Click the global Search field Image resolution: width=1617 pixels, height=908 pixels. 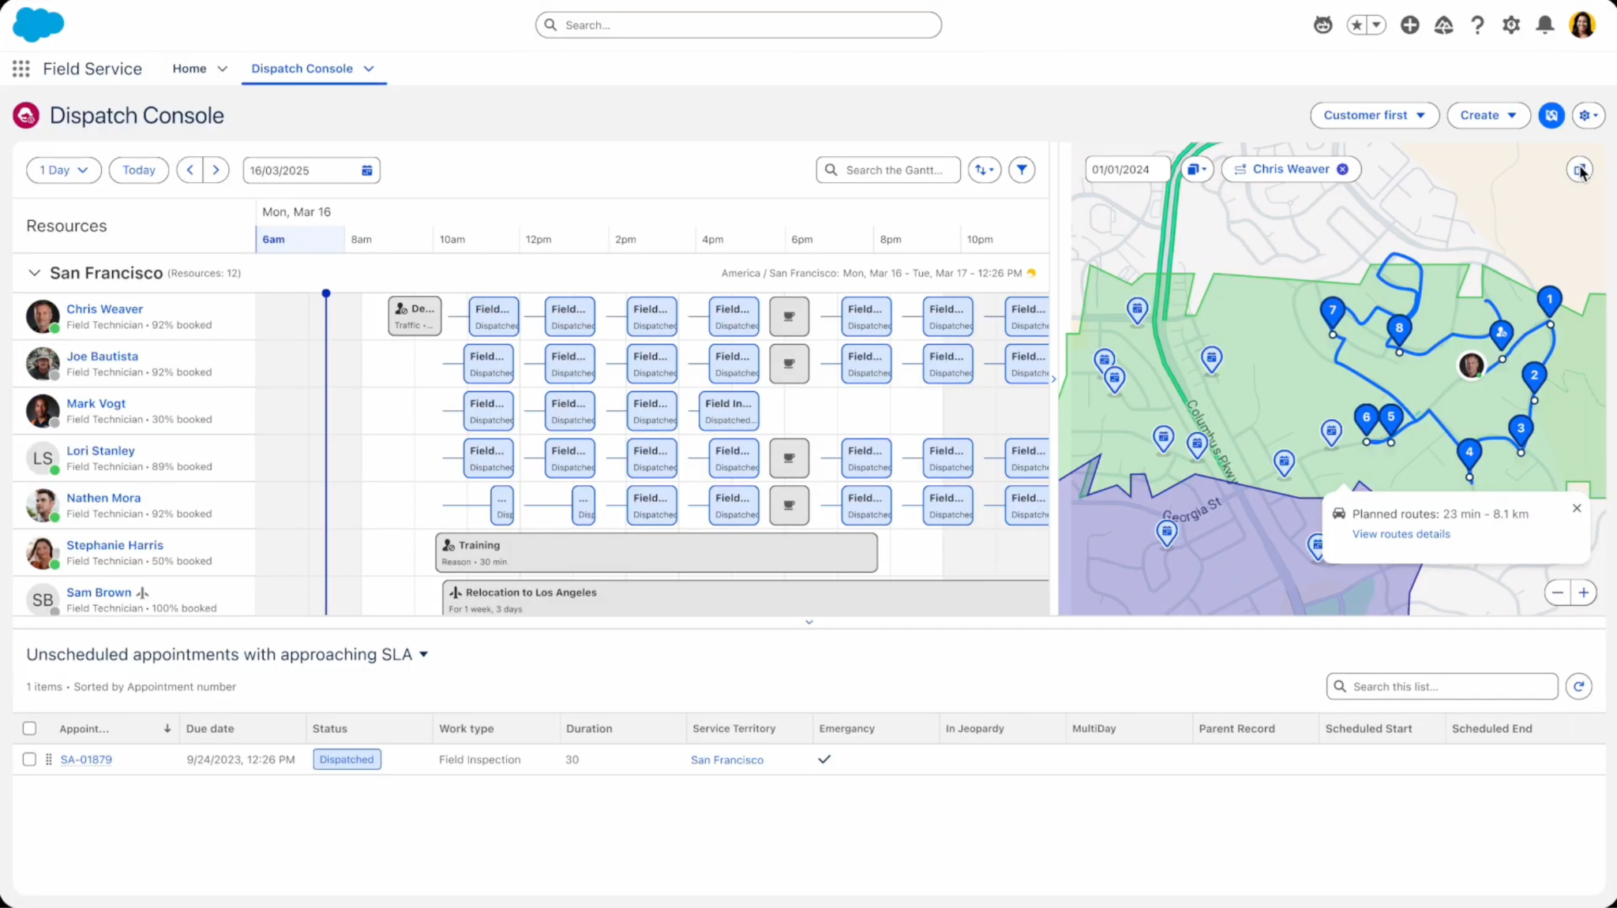738,25
